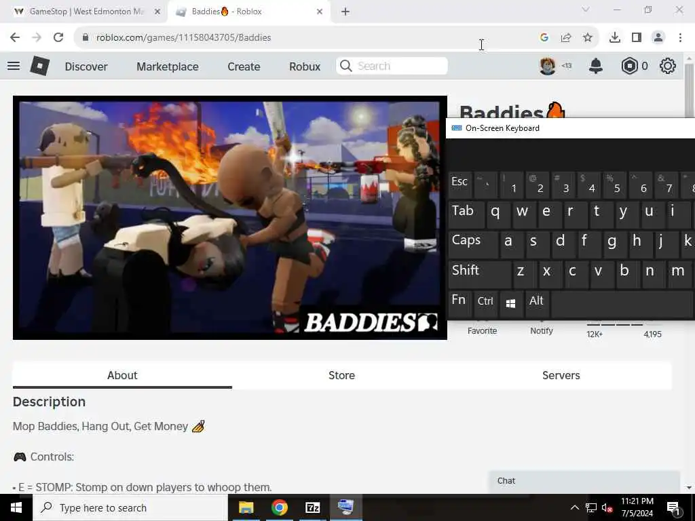This screenshot has width=695, height=521.
Task: Open the Chrome profile icon
Action: tap(658, 37)
